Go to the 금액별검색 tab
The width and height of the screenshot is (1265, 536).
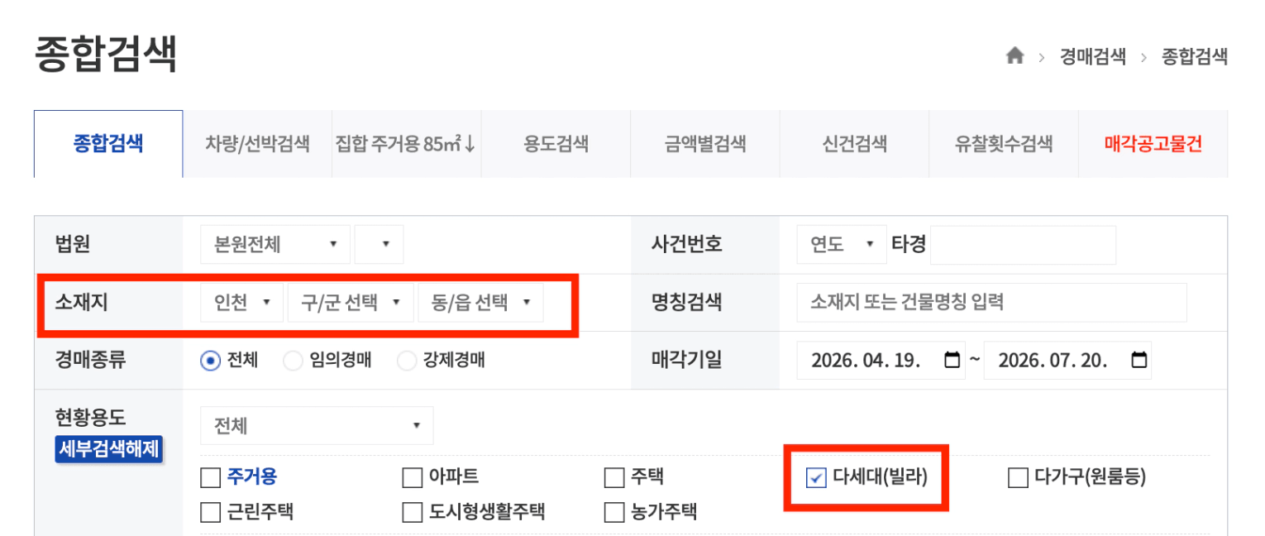coord(704,145)
